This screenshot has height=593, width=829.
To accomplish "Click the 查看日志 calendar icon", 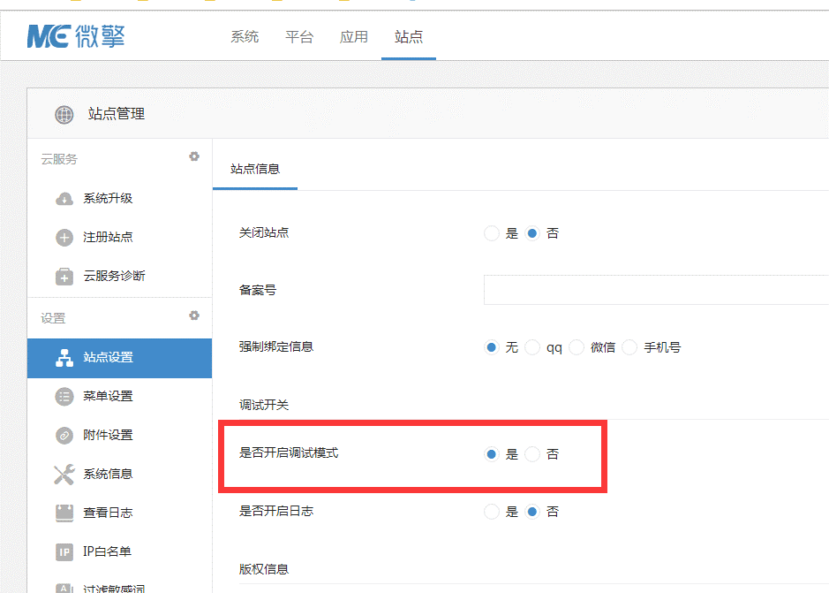I will pos(64,513).
